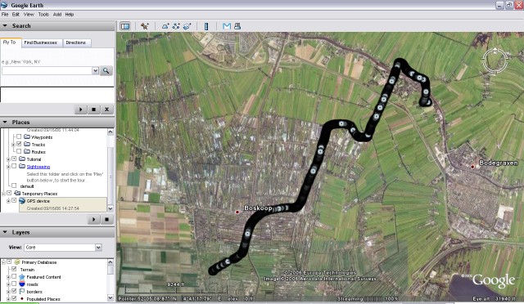Collapse the Layers panel triangle
This screenshot has height=304, width=524.
coord(5,232)
